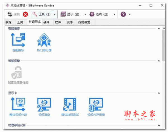Click the 加密处理器性能 label text
This screenshot has width=168, height=132.
click(x=18, y=82)
